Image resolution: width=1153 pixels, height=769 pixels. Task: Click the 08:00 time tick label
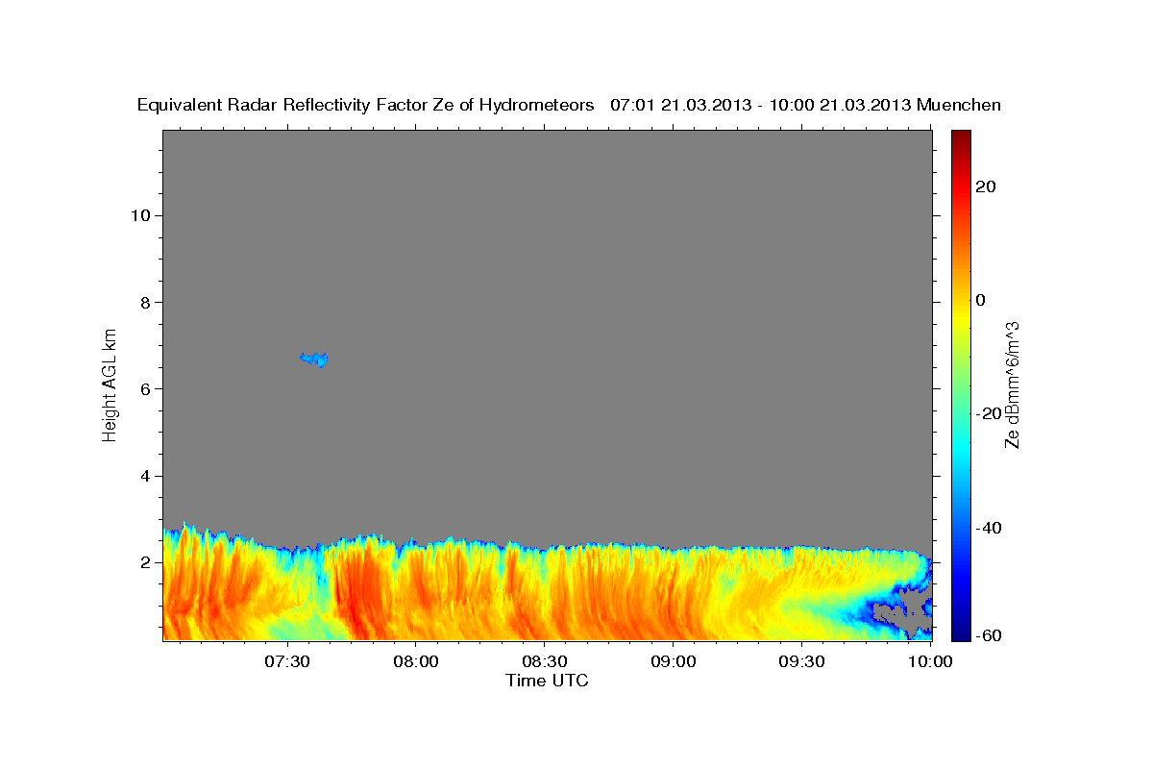coord(416,661)
